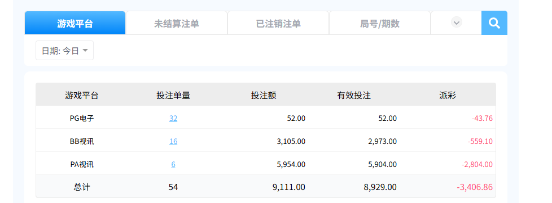Image resolution: width=552 pixels, height=203 pixels.
Task: Click the BB视讯 payout value -559.10
Action: click(x=480, y=142)
